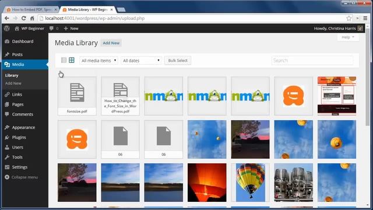Click the address bar URL

94,18
